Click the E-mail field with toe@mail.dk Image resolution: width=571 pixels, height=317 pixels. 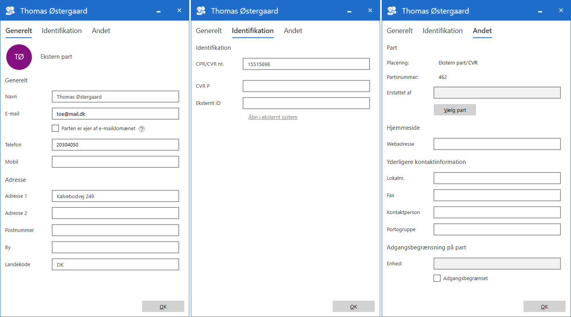click(115, 114)
